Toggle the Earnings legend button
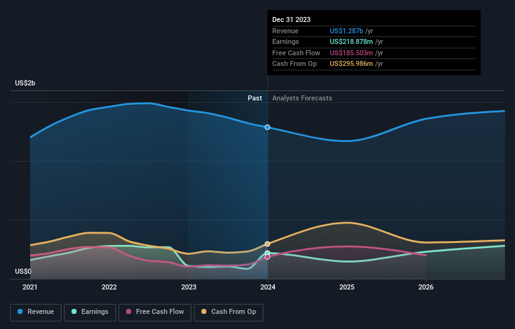The width and height of the screenshot is (515, 329). [x=90, y=312]
